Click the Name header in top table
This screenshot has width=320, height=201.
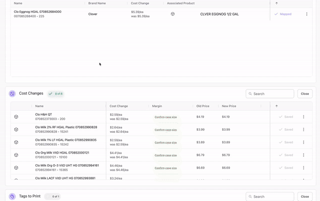tap(18, 3)
